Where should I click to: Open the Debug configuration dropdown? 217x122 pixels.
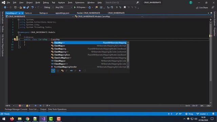pyautogui.click(x=48, y=7)
